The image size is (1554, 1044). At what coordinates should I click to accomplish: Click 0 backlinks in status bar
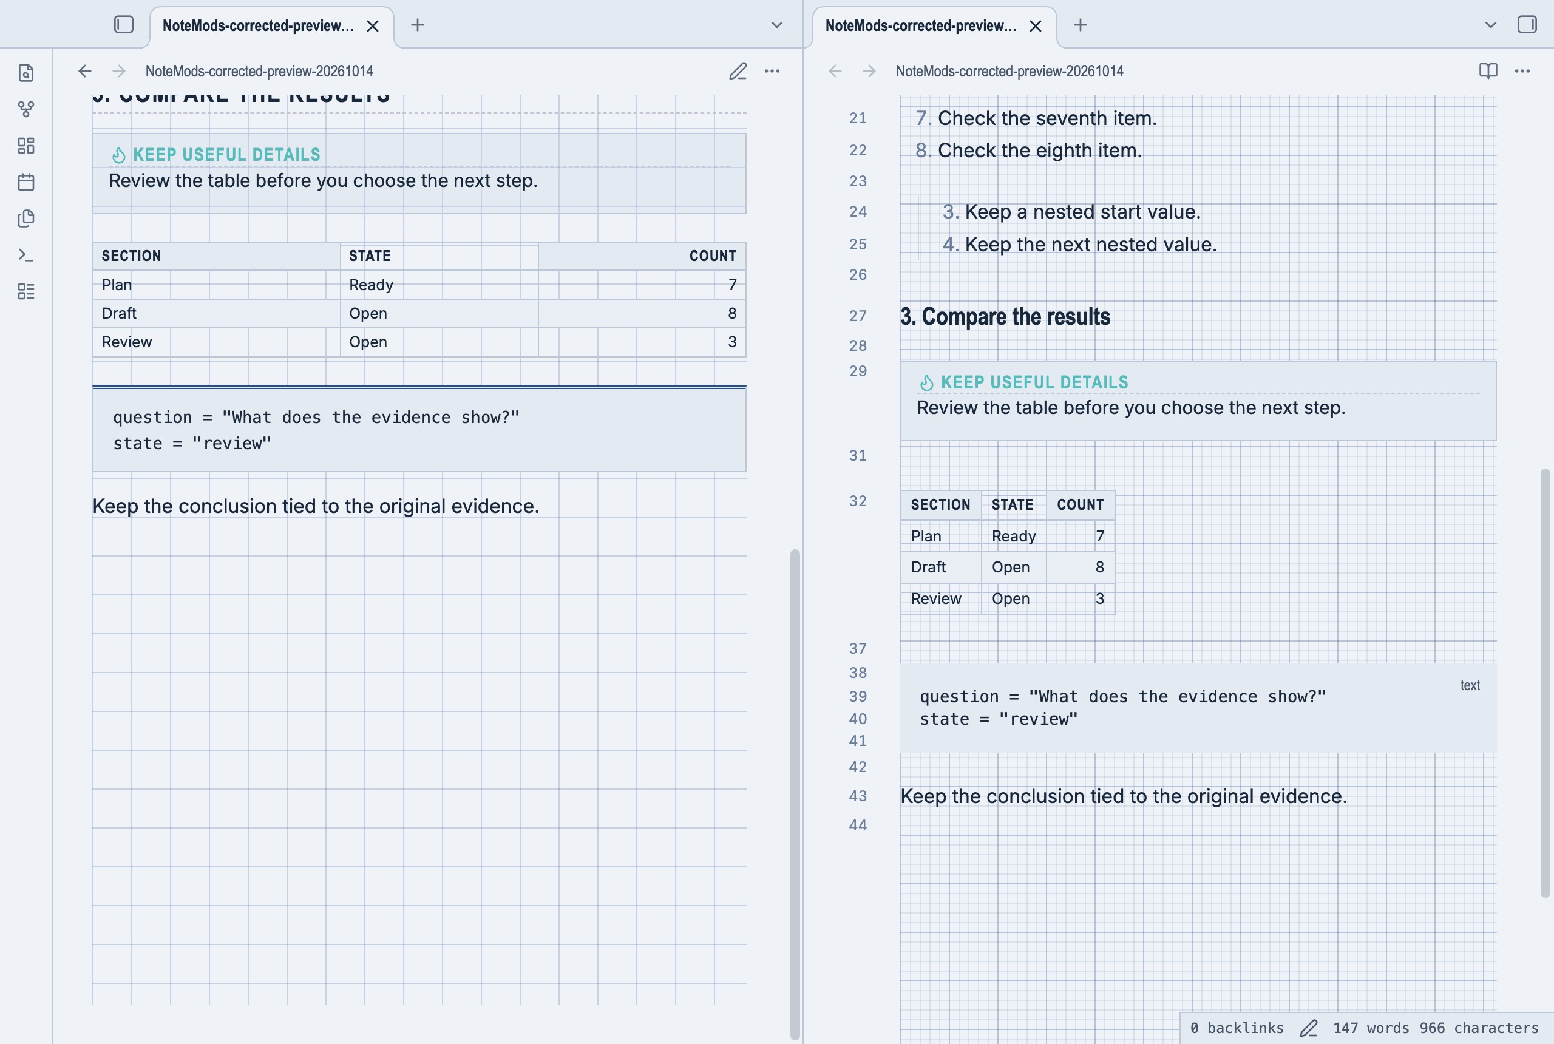point(1237,1028)
